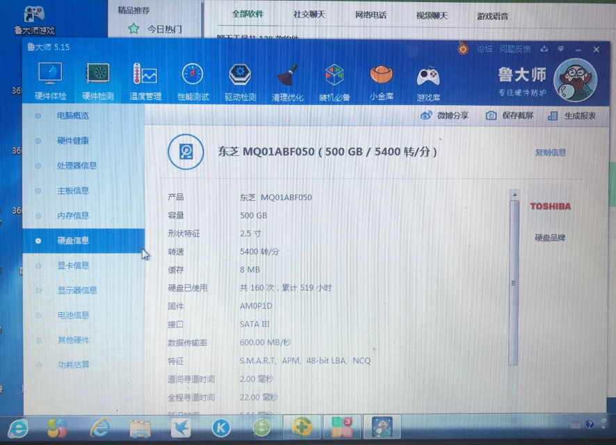
Task: Click the drive title 东芝 MQ01ABF050 (500 GB / 5400 转/分)
Action: (x=327, y=152)
